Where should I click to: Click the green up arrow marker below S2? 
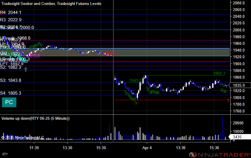(x=26, y=70)
